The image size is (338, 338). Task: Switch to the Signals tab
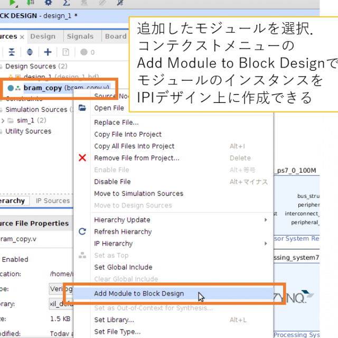point(80,36)
